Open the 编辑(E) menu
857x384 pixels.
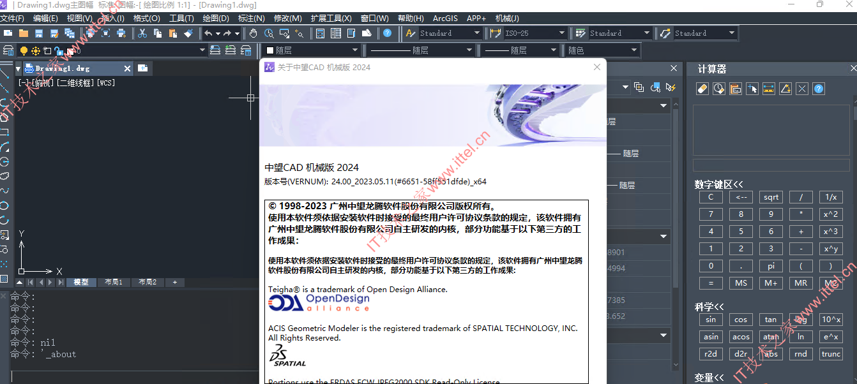tap(45, 18)
